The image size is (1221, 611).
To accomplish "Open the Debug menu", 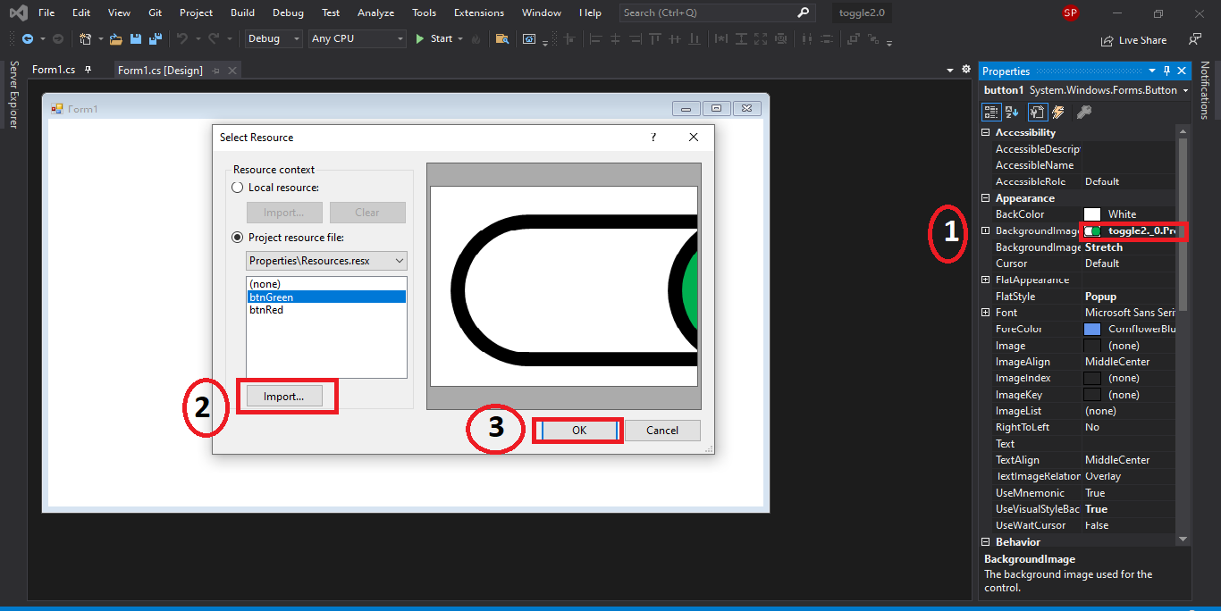I will tap(288, 13).
